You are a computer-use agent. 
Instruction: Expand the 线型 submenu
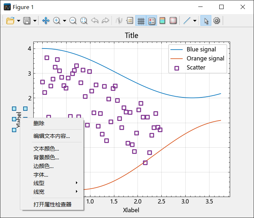(x=52, y=183)
